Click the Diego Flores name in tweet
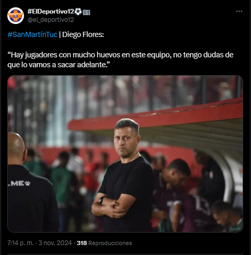The image size is (251, 255). (x=83, y=34)
